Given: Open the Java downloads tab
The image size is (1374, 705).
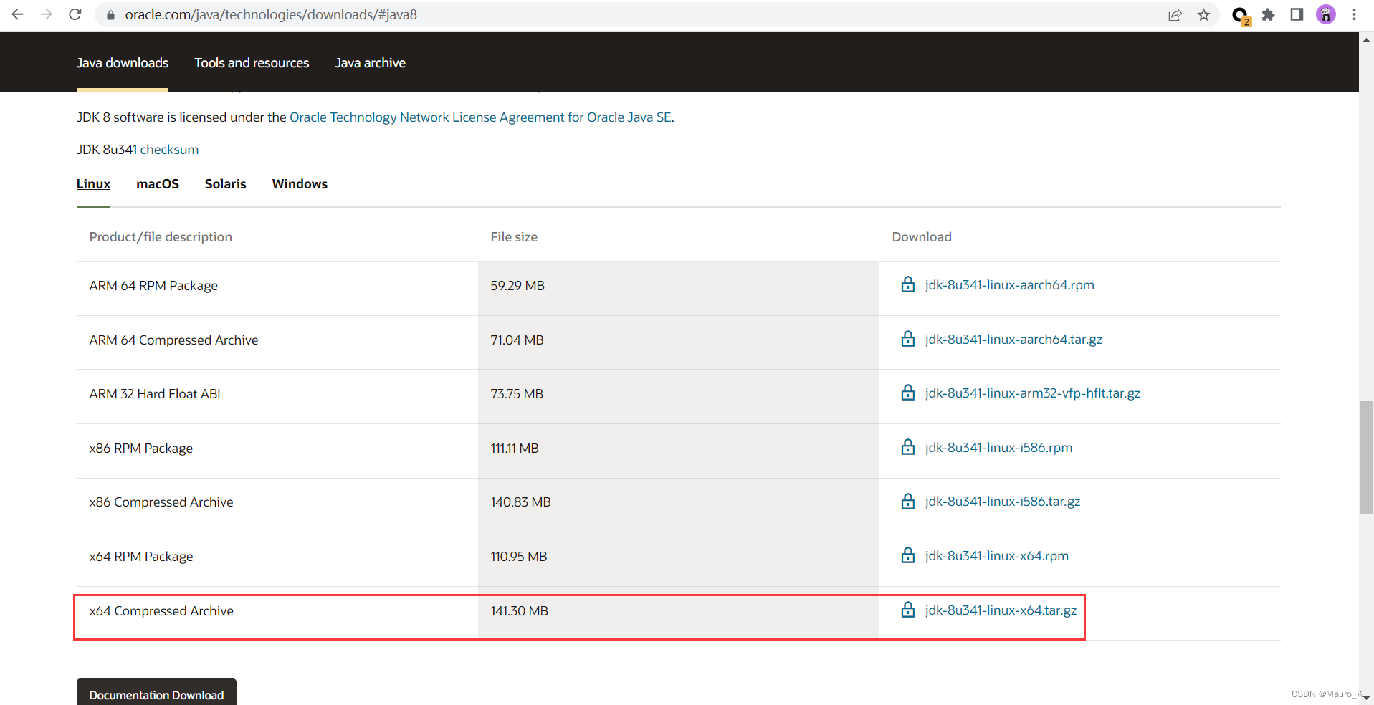Looking at the screenshot, I should tap(123, 63).
